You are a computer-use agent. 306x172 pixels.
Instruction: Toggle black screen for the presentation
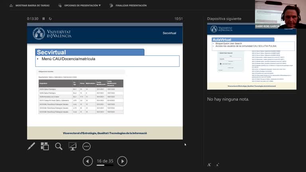click(73, 147)
